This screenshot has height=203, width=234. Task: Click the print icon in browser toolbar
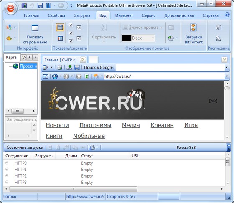[x=59, y=68]
